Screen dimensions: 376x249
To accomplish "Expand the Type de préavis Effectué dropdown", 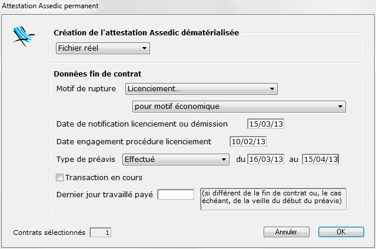I will (x=176, y=160).
